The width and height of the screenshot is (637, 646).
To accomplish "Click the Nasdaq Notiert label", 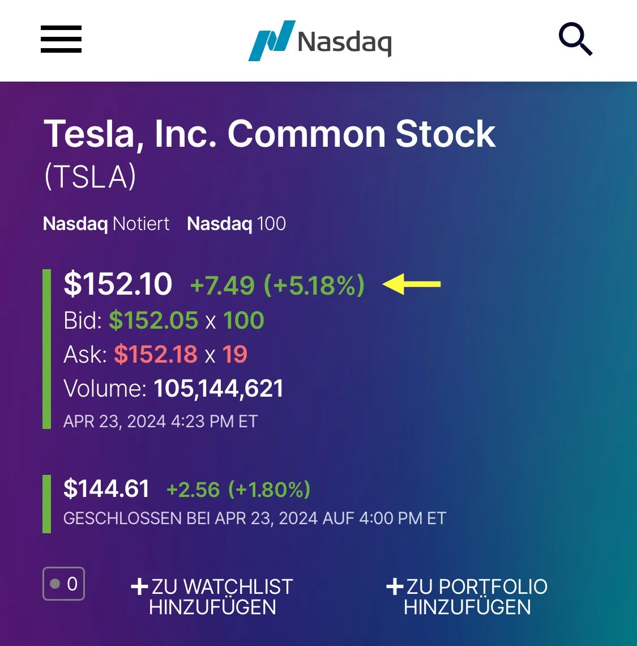I will (105, 223).
